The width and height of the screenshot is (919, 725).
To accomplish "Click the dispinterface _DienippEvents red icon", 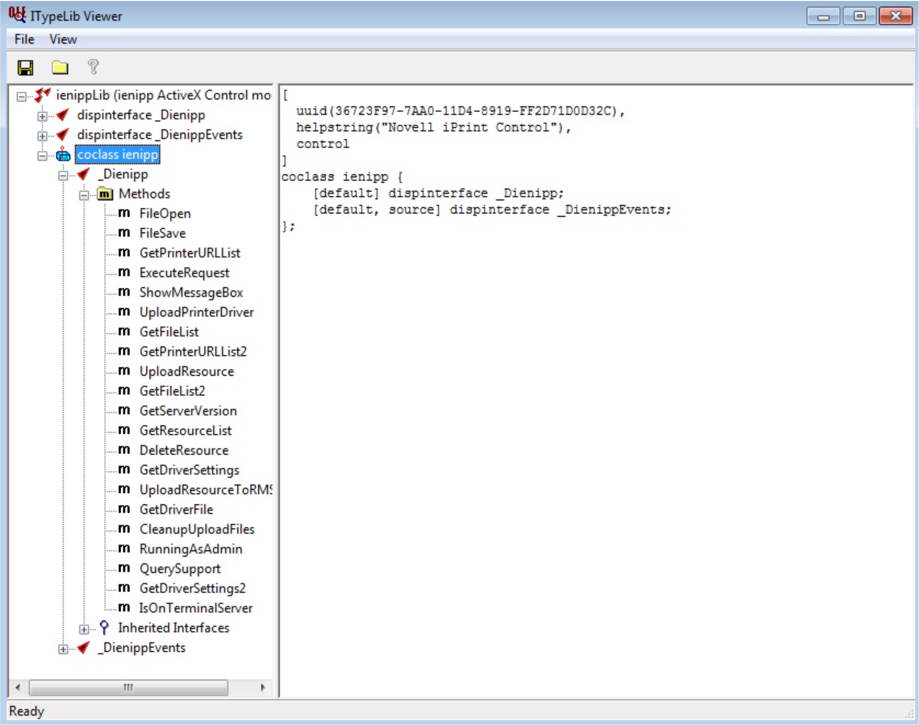I will coord(63,134).
